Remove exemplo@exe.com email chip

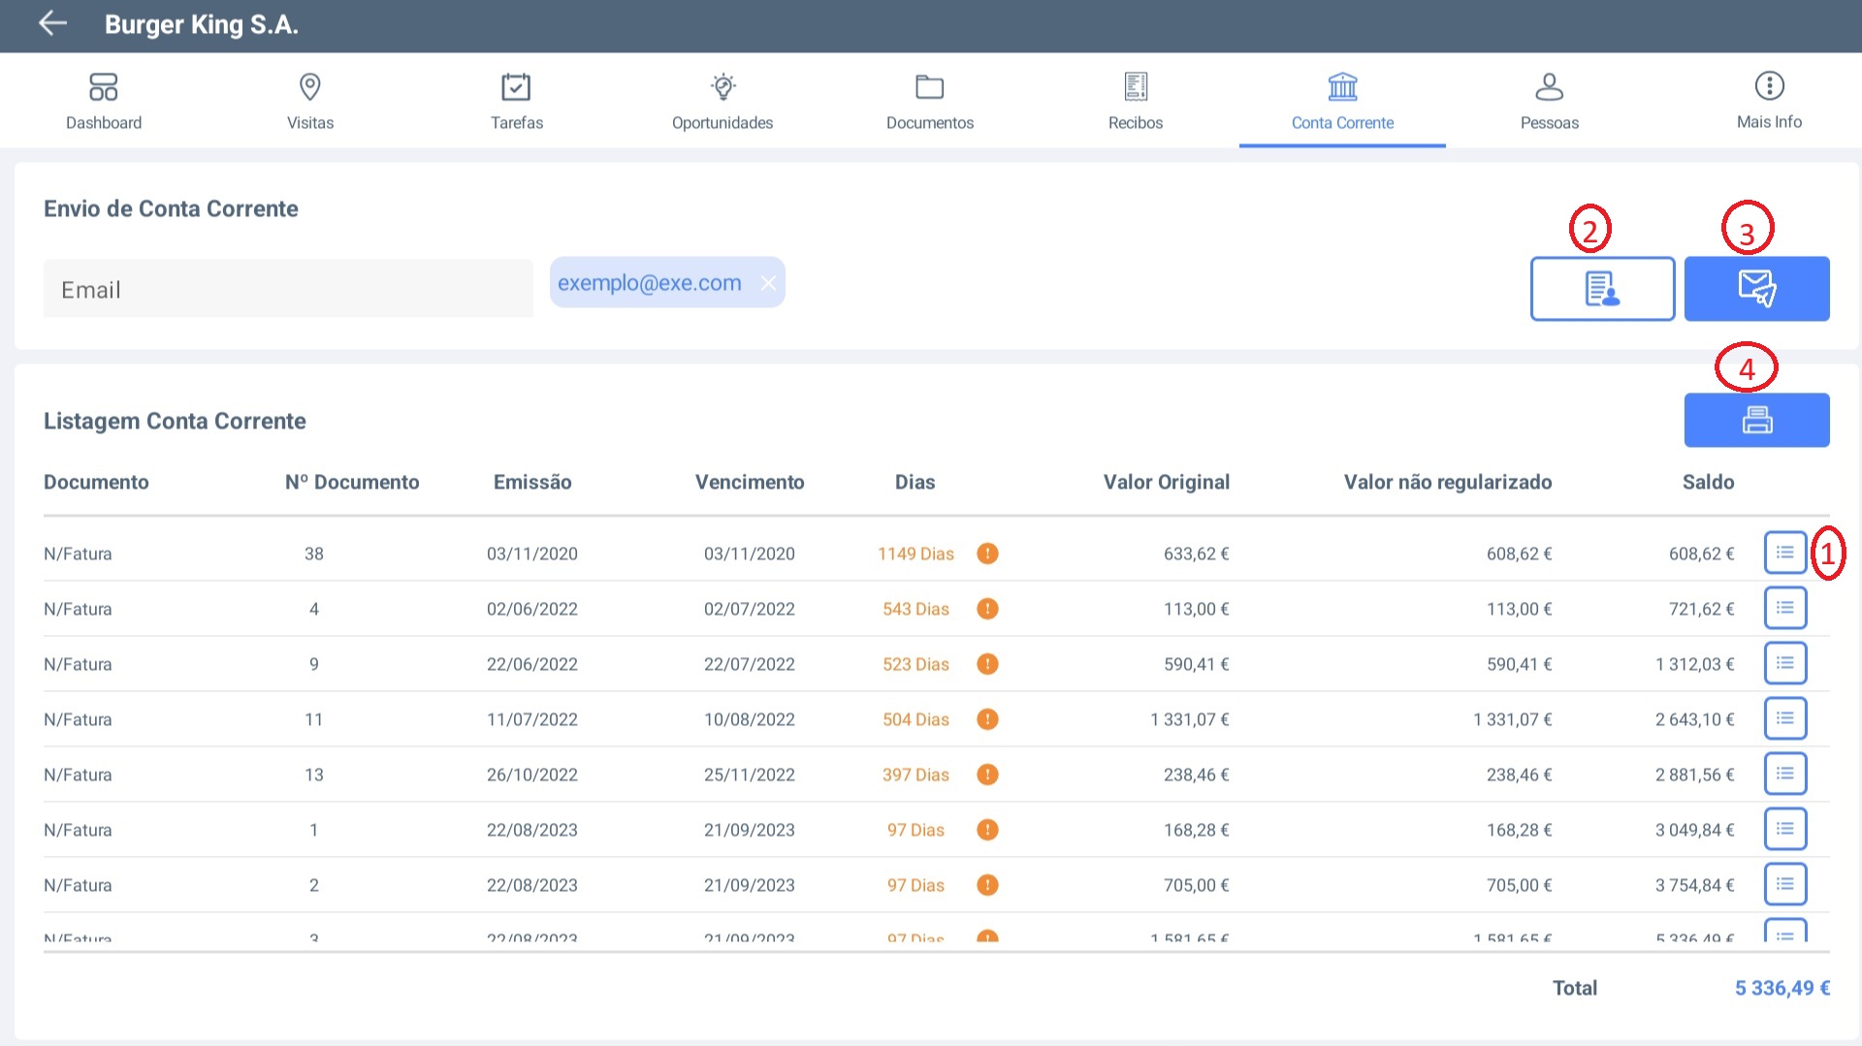[x=768, y=283]
